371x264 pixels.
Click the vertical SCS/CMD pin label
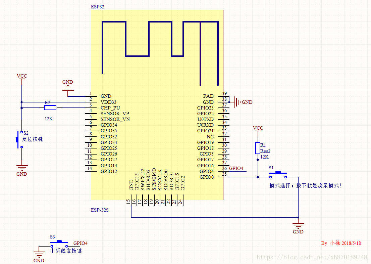(x=154, y=179)
